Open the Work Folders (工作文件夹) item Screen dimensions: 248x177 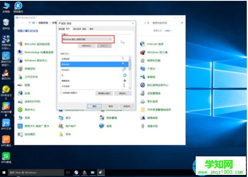(28, 77)
